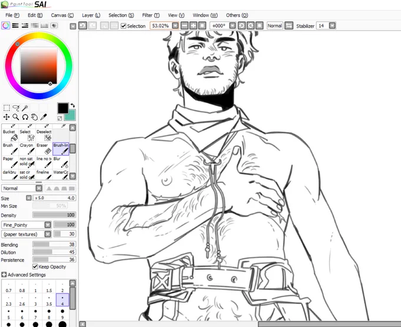The width and height of the screenshot is (401, 327).
Task: Click the Redo arrow icon
Action: click(x=93, y=25)
